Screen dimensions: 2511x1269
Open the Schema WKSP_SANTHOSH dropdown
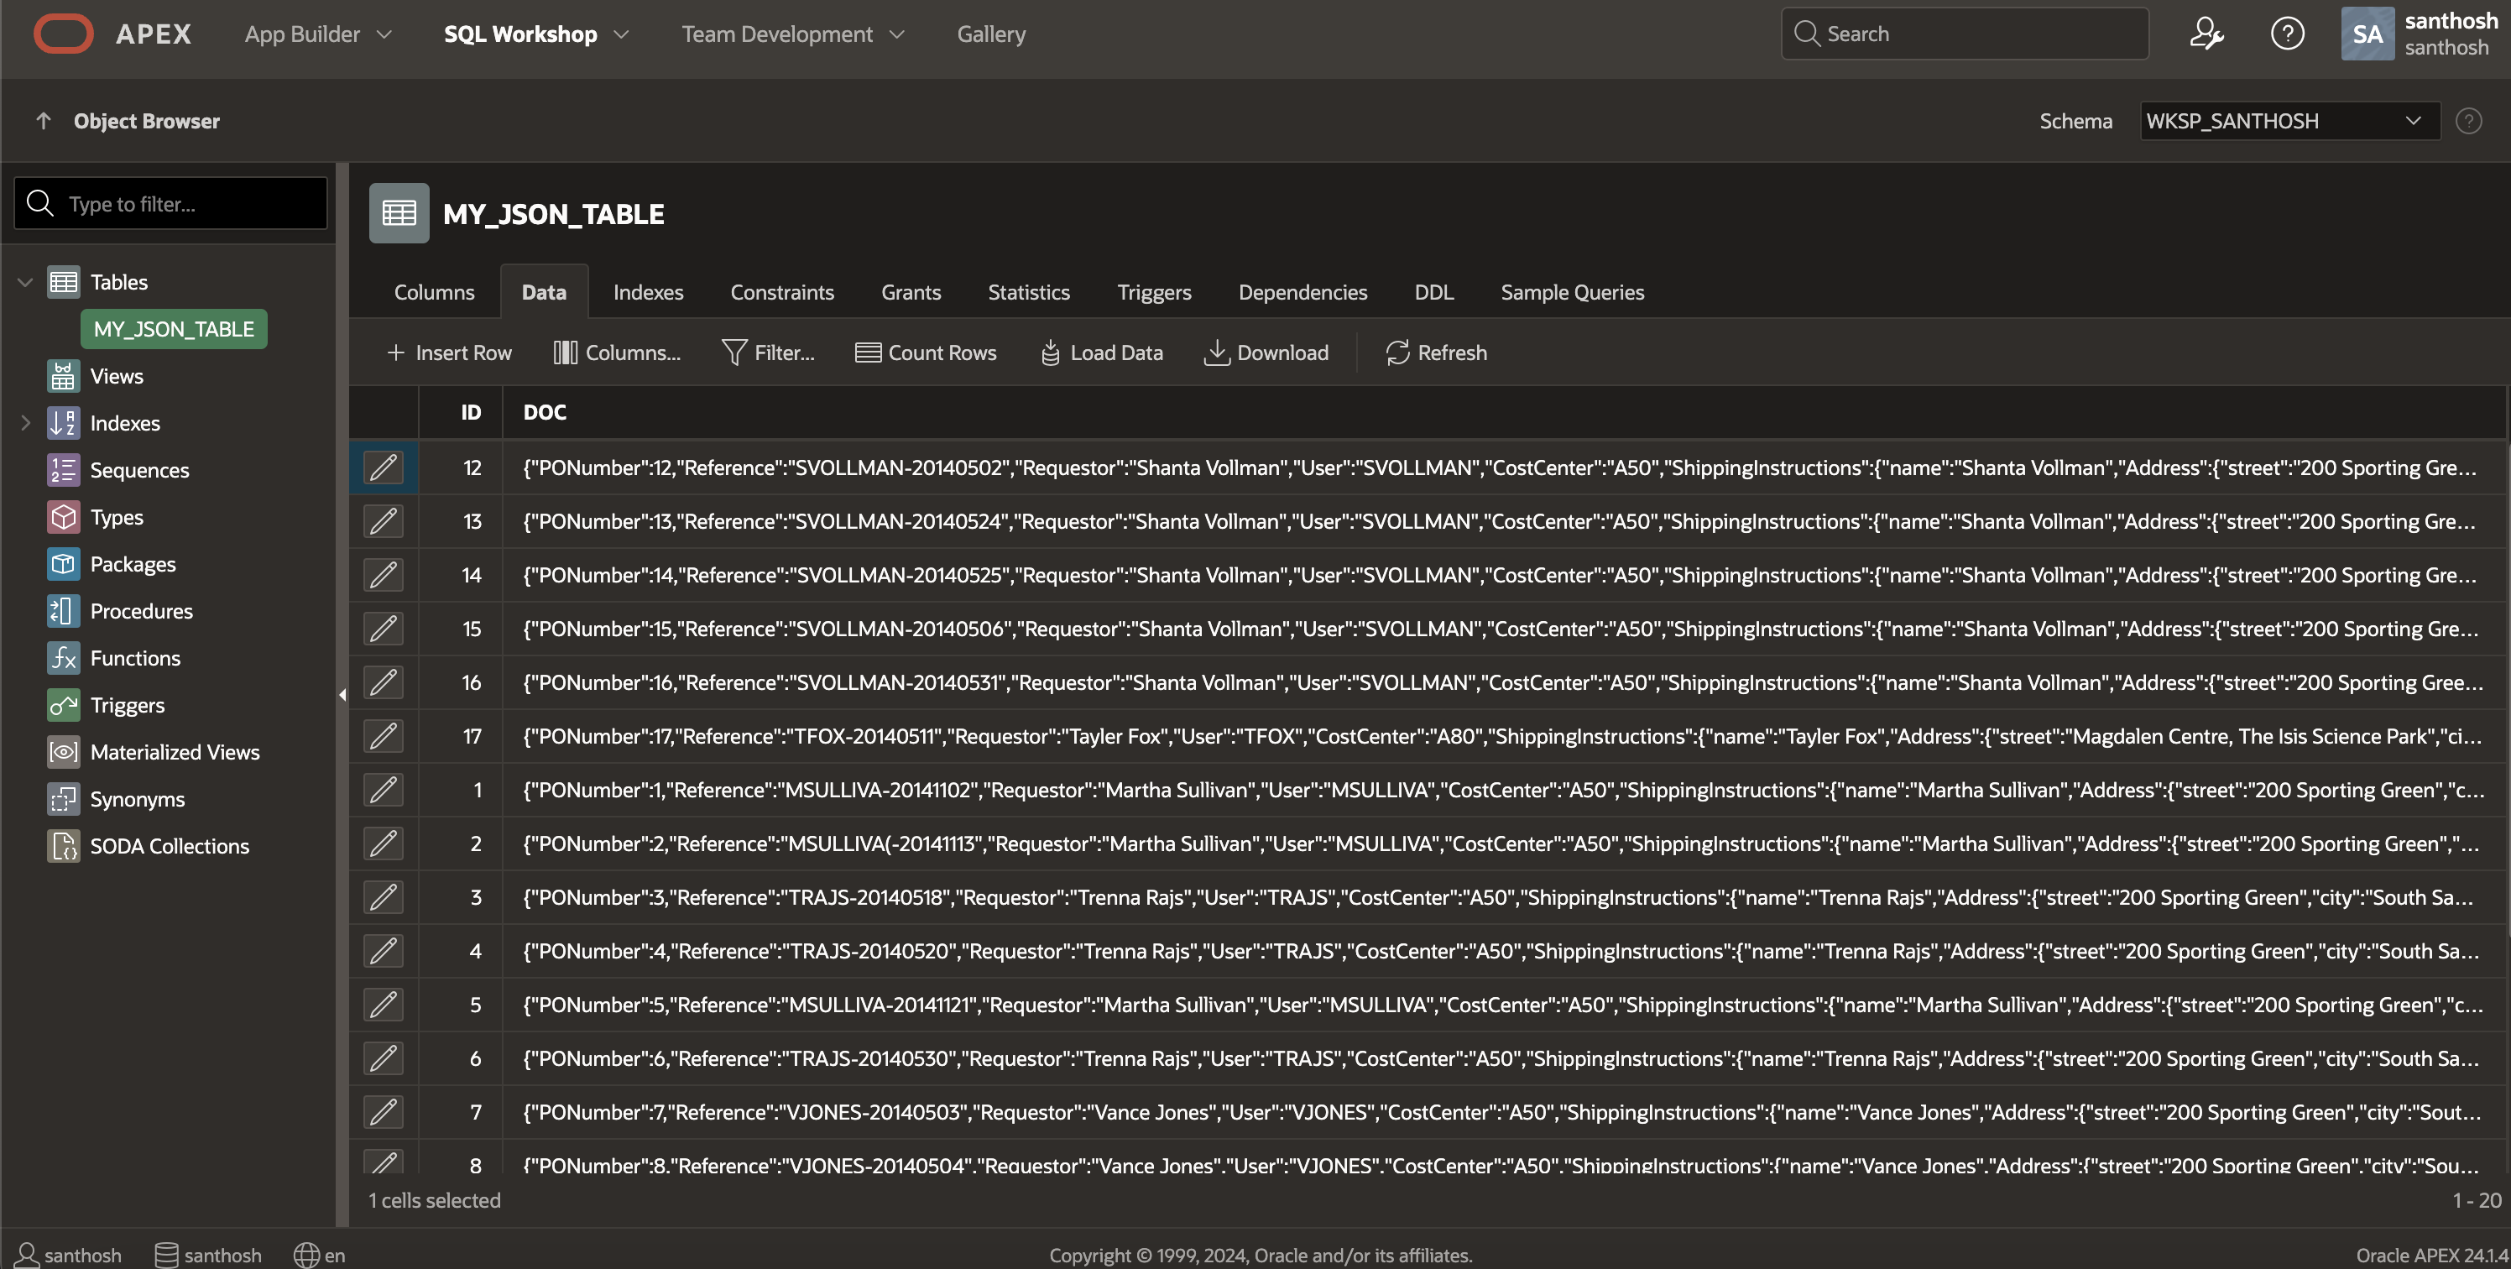pyautogui.click(x=2288, y=121)
